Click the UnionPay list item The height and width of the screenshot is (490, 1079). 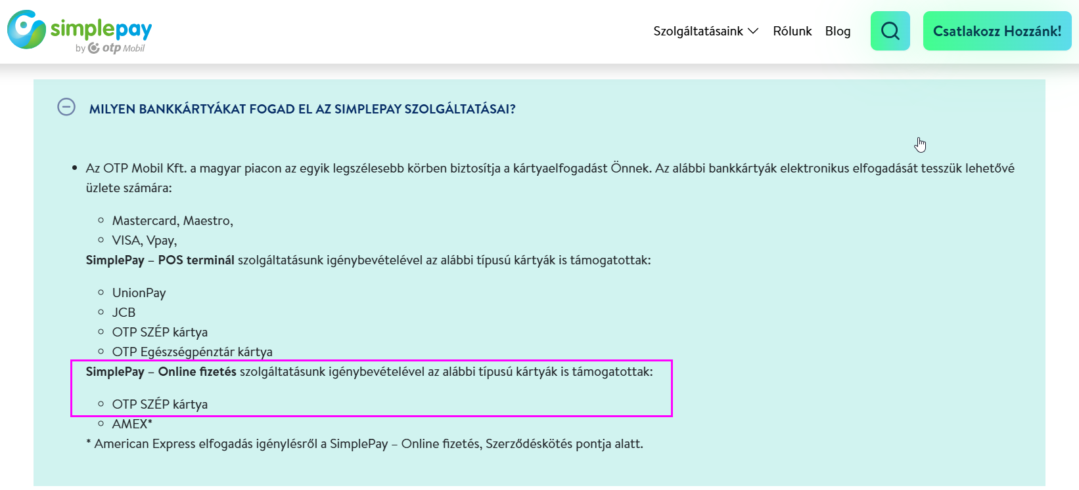(139, 293)
